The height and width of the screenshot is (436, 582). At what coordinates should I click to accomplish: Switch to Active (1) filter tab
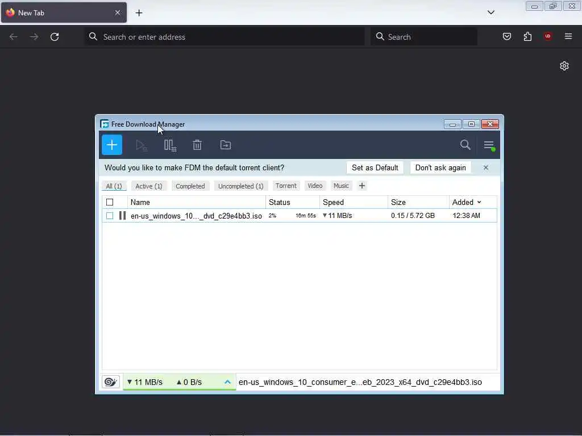(x=149, y=186)
